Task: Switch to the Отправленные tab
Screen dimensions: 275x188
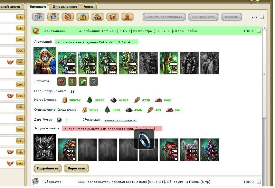Action: pos(65,7)
